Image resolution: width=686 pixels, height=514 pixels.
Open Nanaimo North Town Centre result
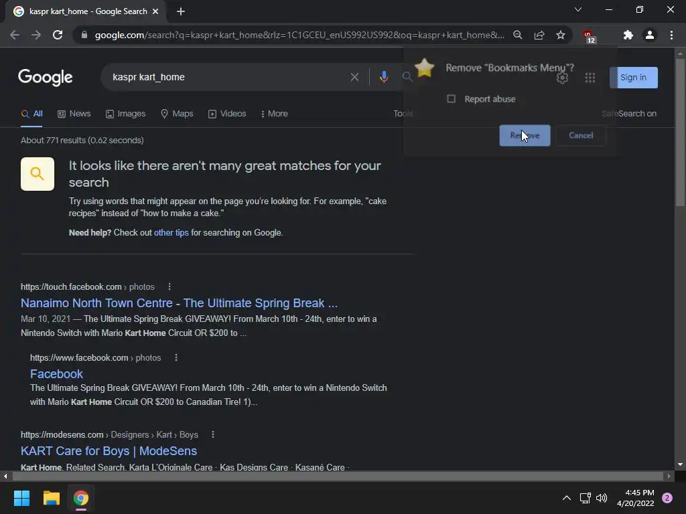[179, 303]
